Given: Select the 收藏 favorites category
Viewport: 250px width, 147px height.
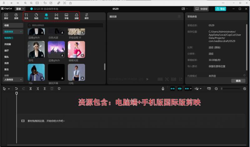Looking at the screenshot, I should tap(13, 25).
